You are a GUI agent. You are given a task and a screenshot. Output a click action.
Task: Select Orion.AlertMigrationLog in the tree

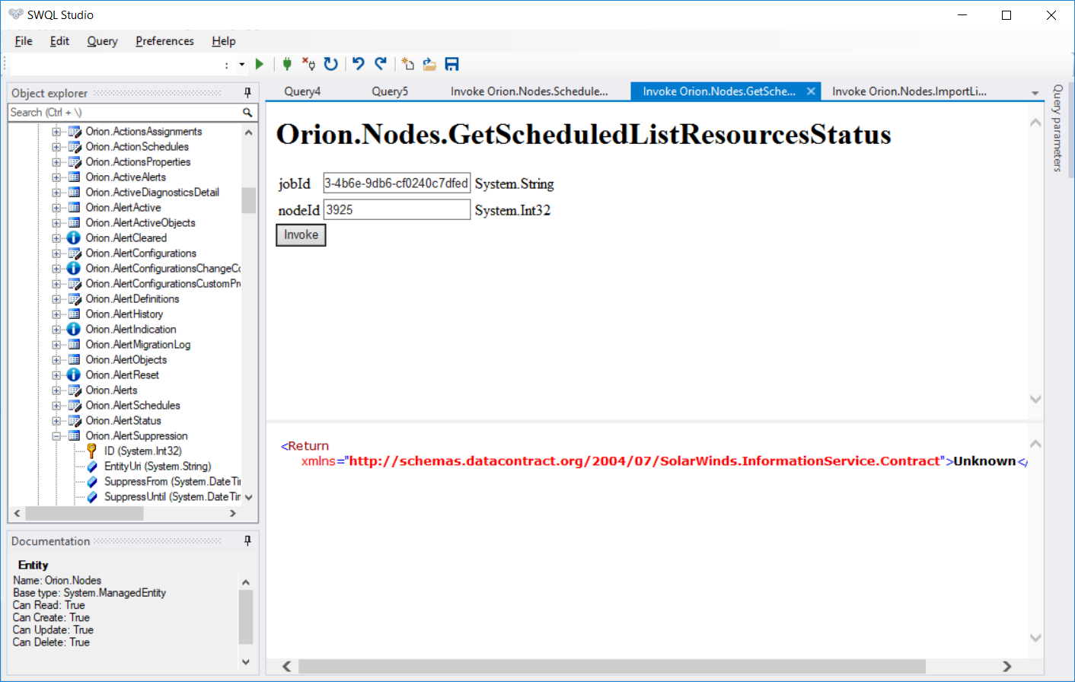(x=138, y=345)
